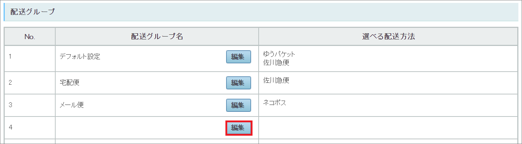This screenshot has width=522, height=144.
Task: Open edit for the 宅配便 group
Action: [x=238, y=82]
